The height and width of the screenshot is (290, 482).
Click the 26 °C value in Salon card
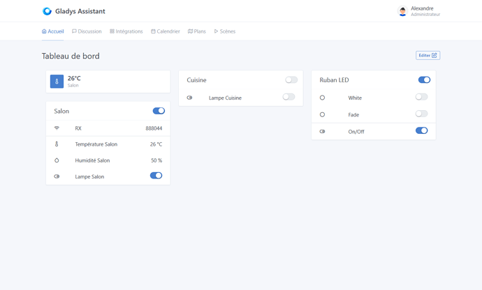point(156,144)
